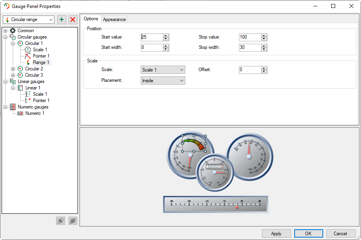Expand the Common tree node
Image resolution: width=361 pixels, height=240 pixels.
coord(6,31)
